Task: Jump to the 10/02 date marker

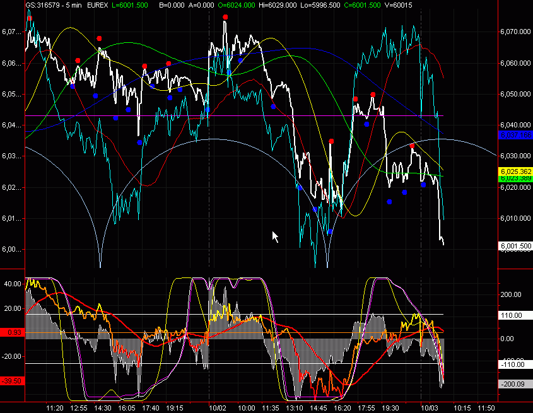Action: tap(218, 408)
